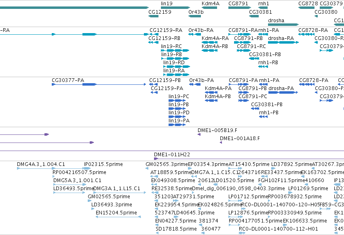Screen dimensions: 344x235
Task: Click the CG30380 gene label
Action: (326, 12)
